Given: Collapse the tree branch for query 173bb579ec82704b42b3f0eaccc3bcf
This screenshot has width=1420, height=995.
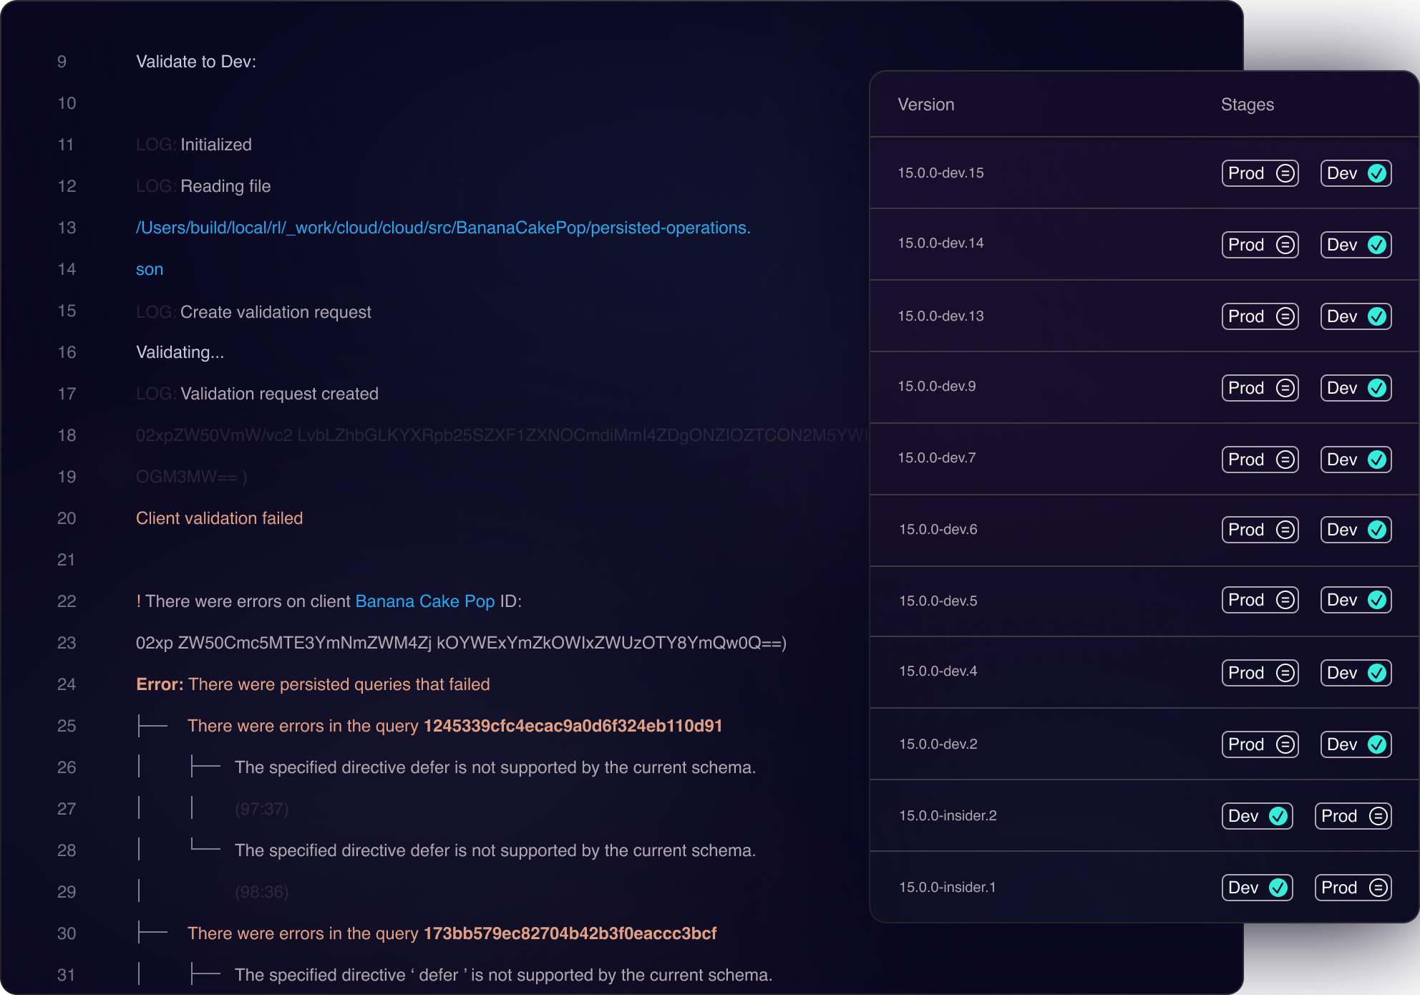Looking at the screenshot, I should (152, 933).
